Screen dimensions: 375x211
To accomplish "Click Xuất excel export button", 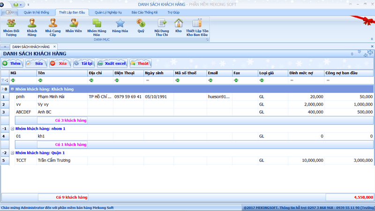I will pyautogui.click(x=112, y=63).
